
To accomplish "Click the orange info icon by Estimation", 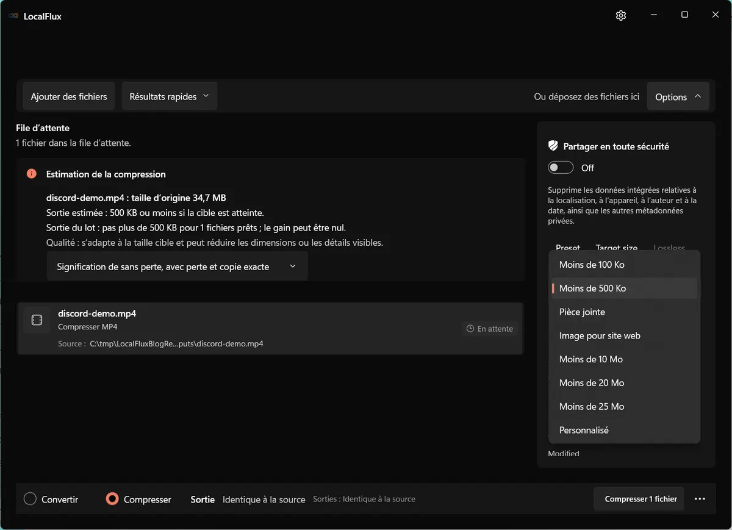I will coord(32,174).
